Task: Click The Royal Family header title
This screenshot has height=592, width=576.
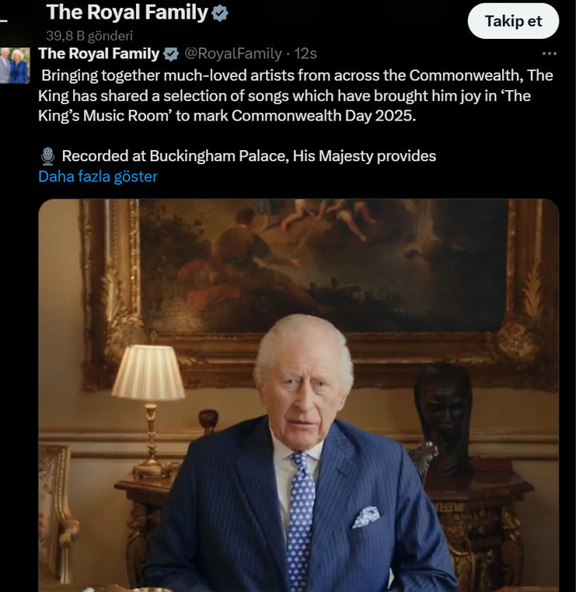Action: (127, 13)
